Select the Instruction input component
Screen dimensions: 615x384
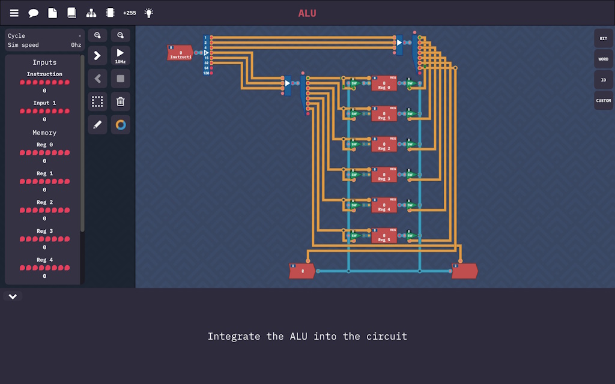pos(180,53)
